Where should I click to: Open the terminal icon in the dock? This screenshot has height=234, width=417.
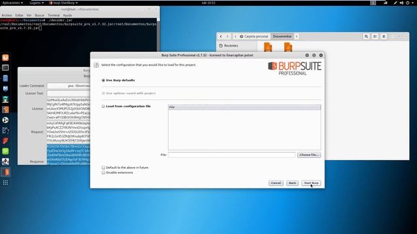click(x=5, y=68)
